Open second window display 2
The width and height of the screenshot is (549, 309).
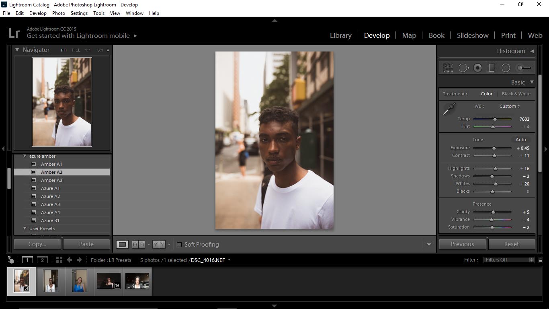(x=42, y=260)
